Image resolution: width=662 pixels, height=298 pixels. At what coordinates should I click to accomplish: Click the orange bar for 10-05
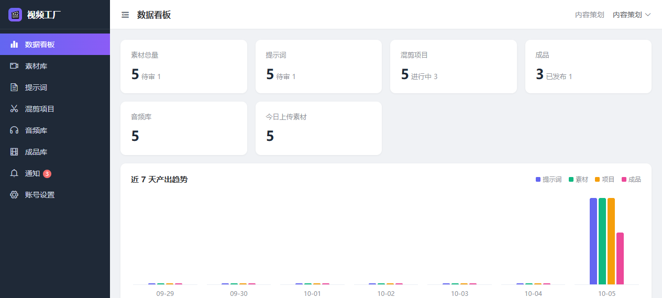click(x=611, y=241)
